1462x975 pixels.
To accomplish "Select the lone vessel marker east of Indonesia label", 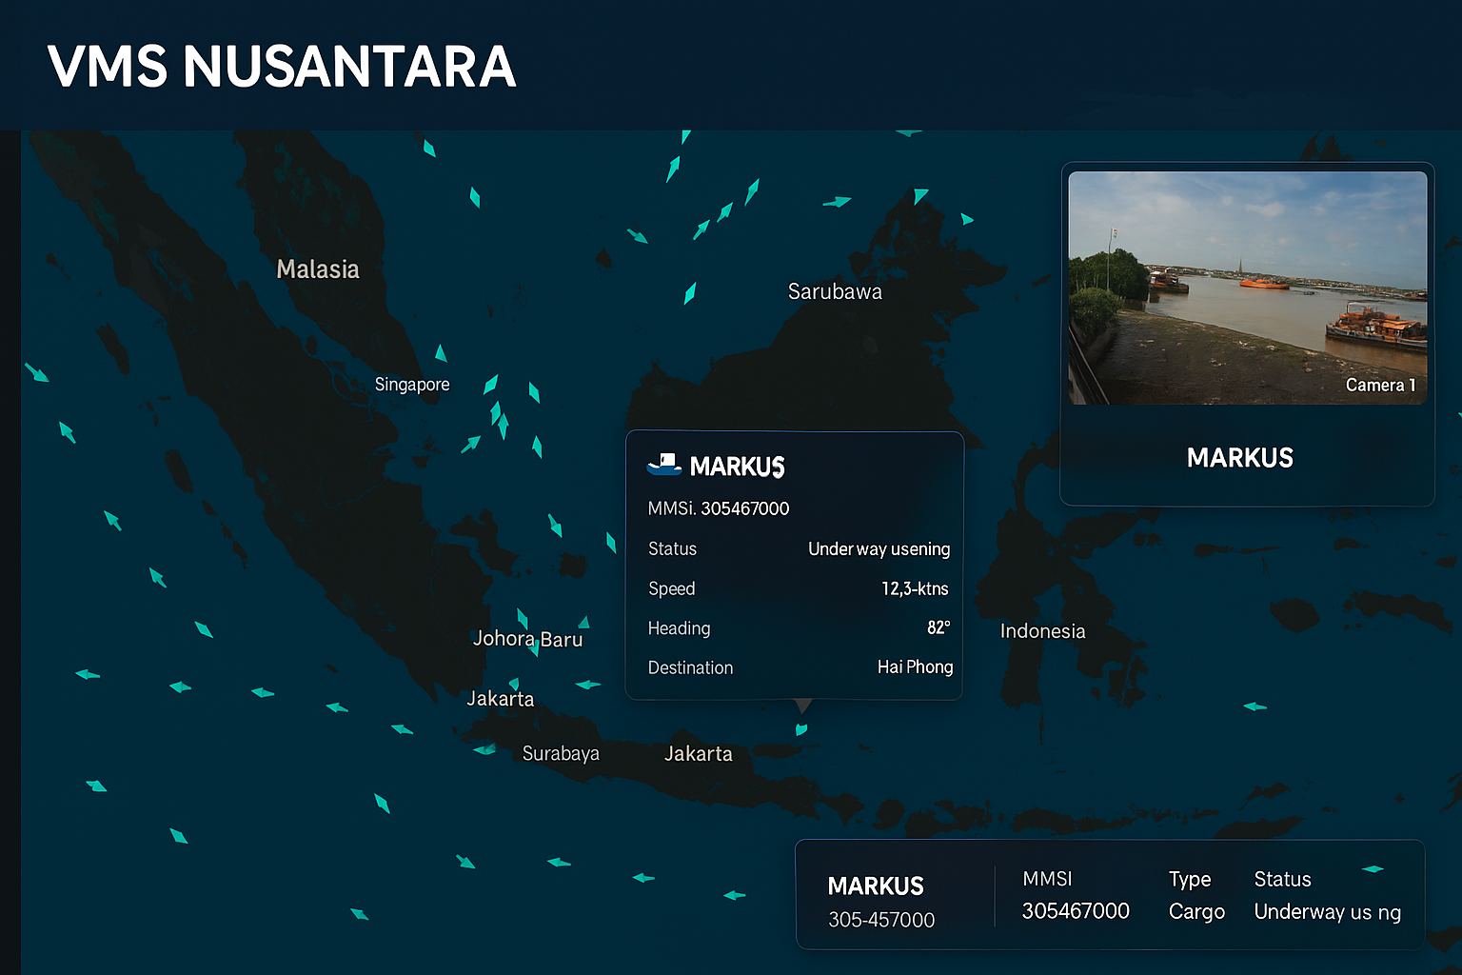I will [1255, 706].
